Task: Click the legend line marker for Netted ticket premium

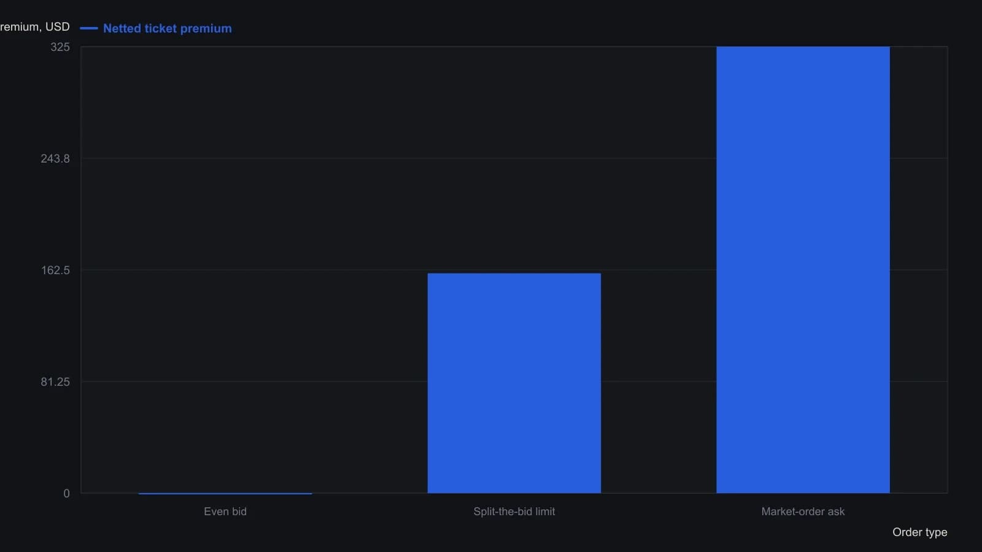Action: 89,28
